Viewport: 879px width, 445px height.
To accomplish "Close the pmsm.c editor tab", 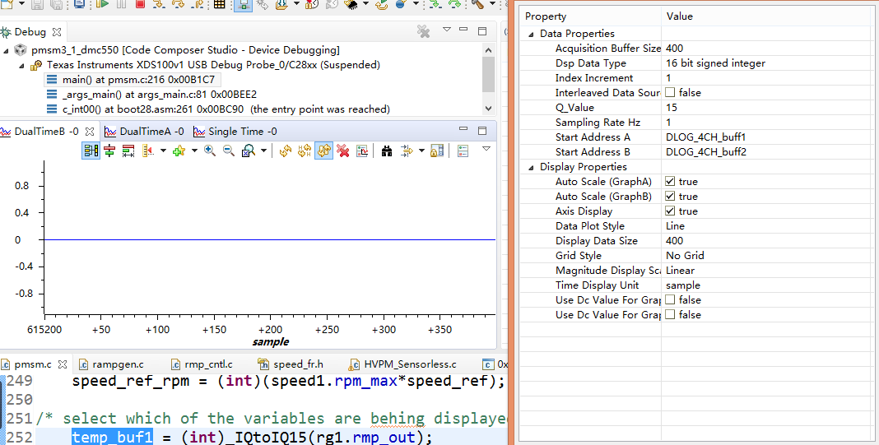I will click(63, 364).
